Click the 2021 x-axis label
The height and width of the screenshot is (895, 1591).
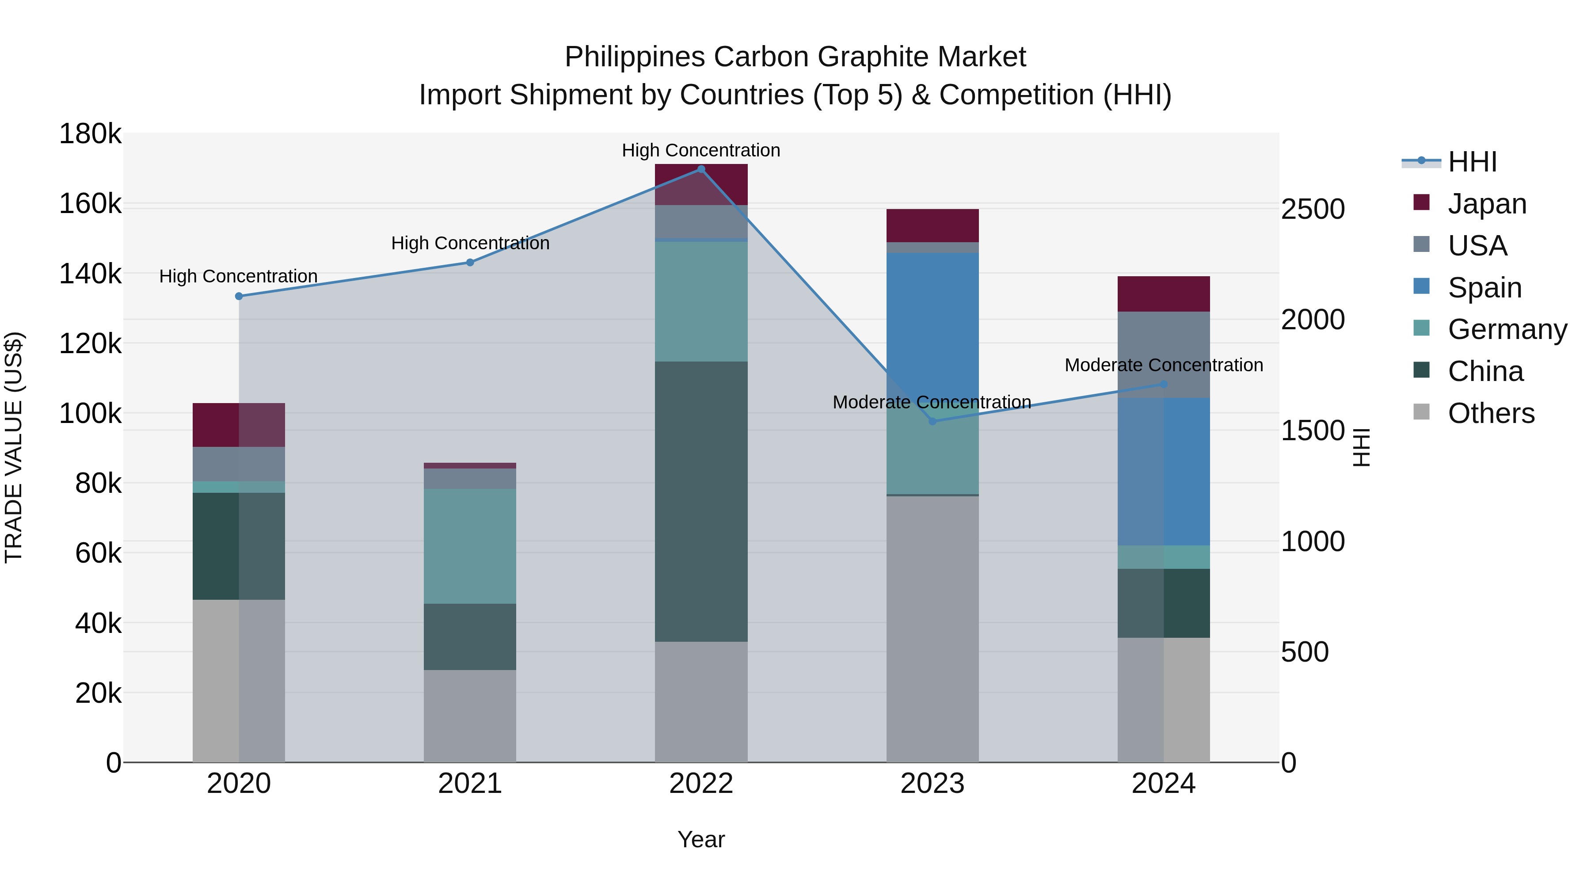pyautogui.click(x=470, y=784)
